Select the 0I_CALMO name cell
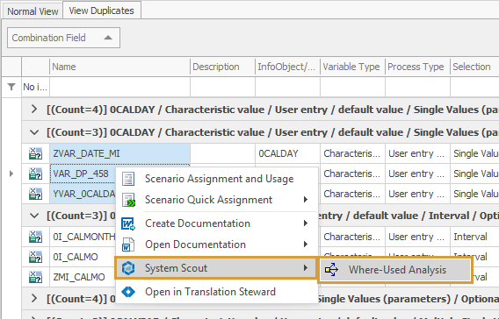The image size is (499, 319). pyautogui.click(x=83, y=257)
